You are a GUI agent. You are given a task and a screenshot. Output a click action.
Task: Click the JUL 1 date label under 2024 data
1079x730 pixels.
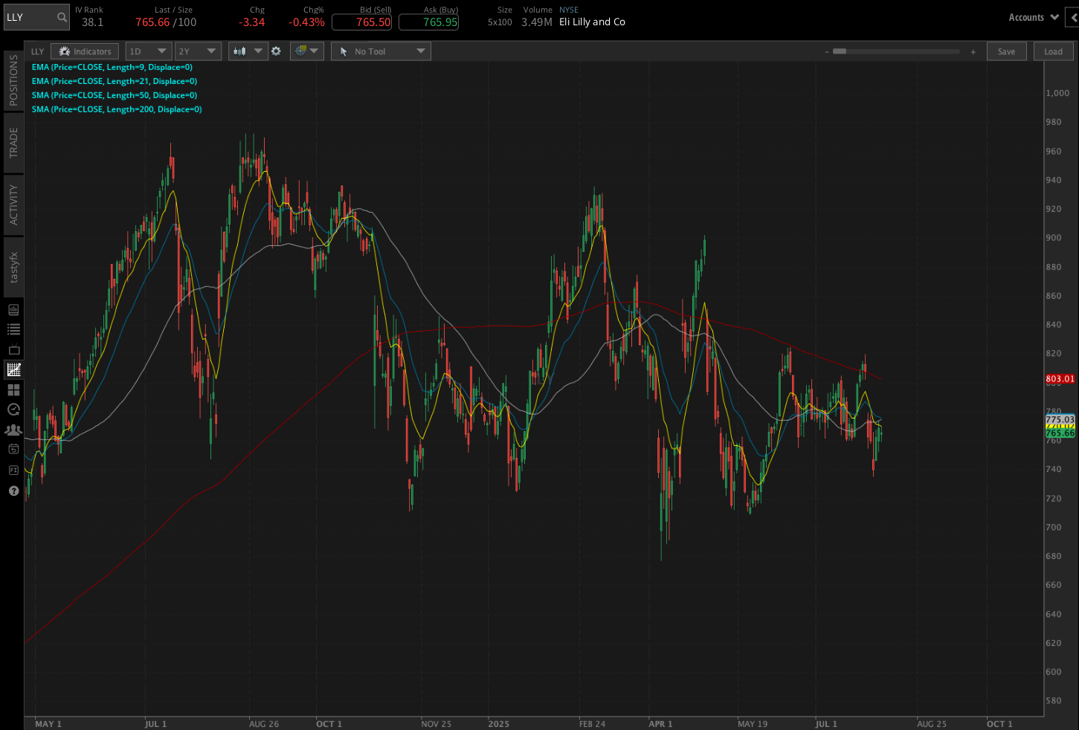(155, 724)
